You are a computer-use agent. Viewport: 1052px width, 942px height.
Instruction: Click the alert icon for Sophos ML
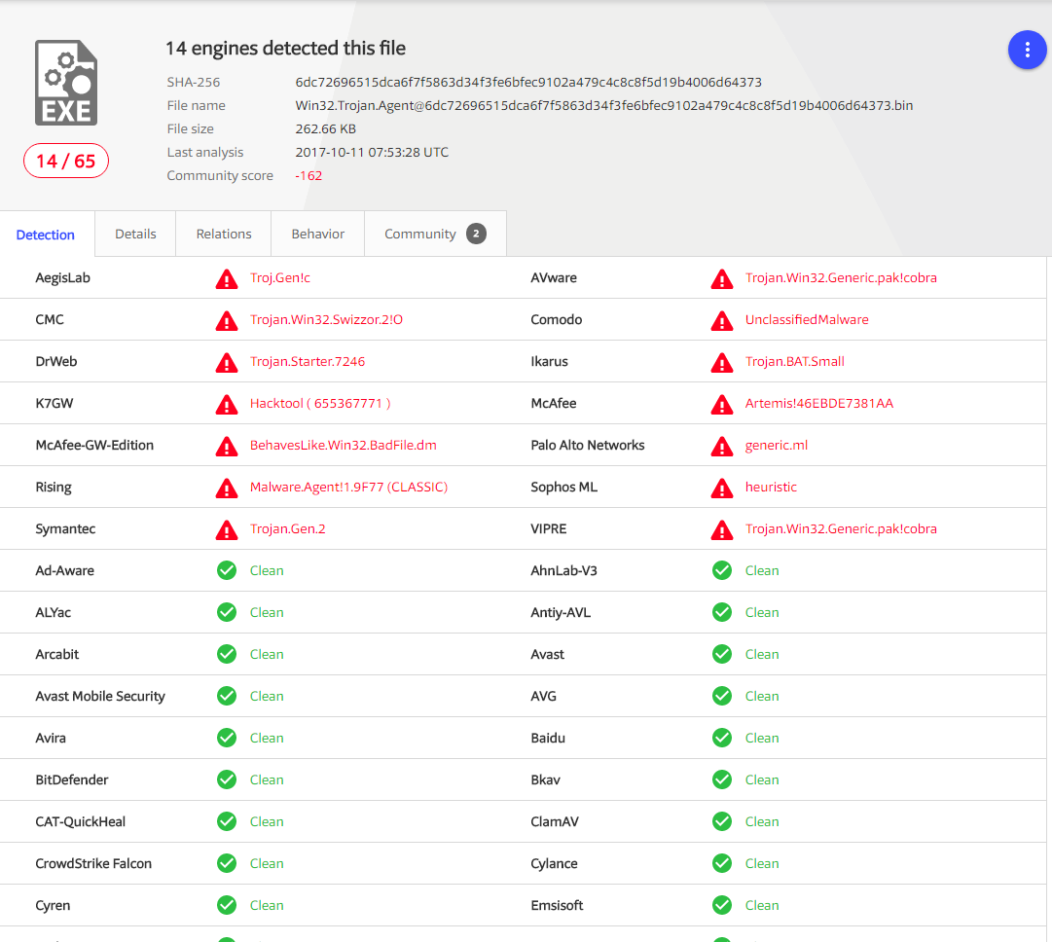(722, 488)
